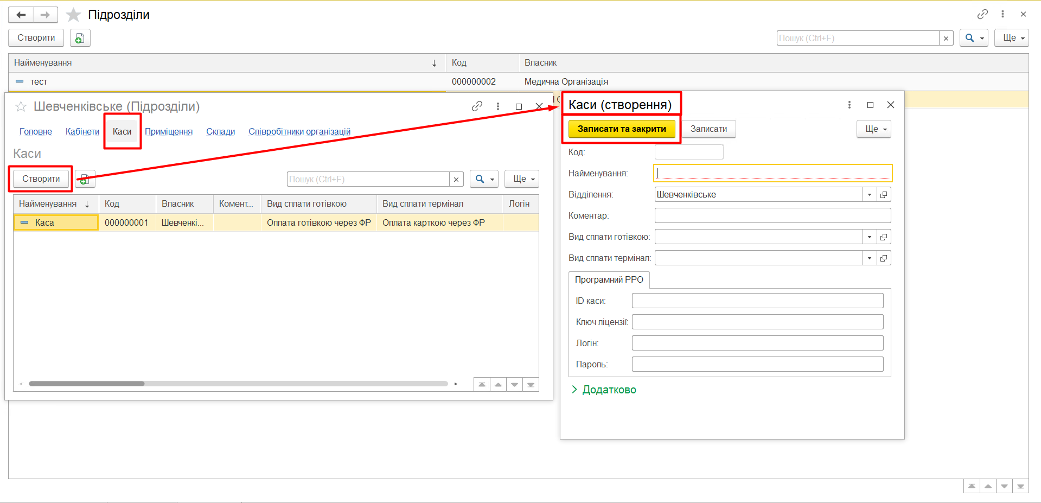Click copy-create icon next to top Створити
Screen dimensions: 1041x503
click(x=80, y=38)
